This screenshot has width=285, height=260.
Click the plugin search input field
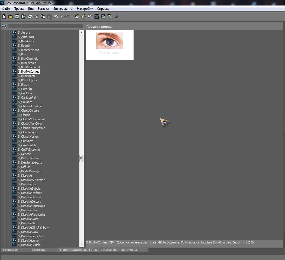(x=45, y=26)
